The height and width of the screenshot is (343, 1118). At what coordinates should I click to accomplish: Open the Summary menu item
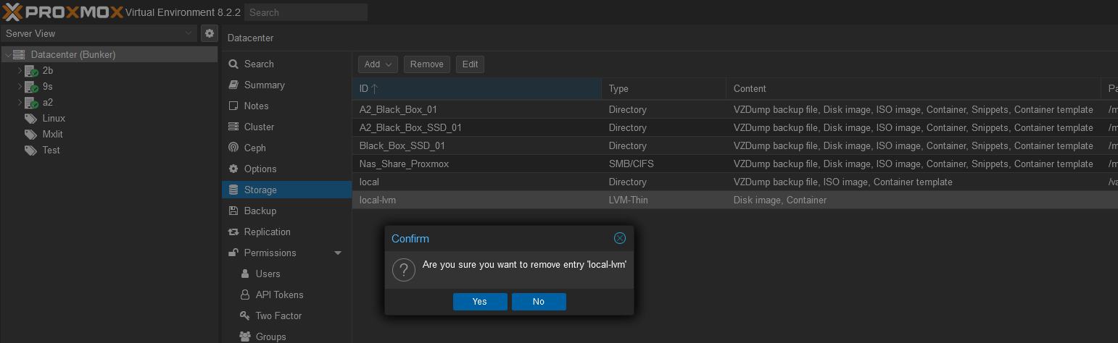tap(286, 85)
